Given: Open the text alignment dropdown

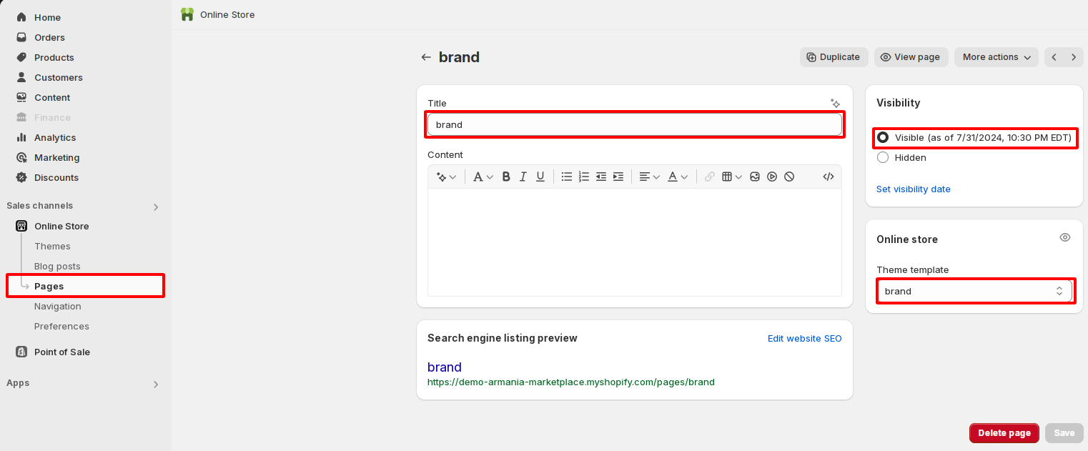Looking at the screenshot, I should pyautogui.click(x=649, y=177).
